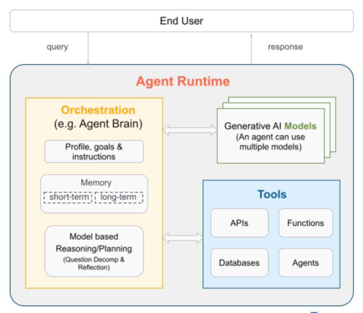Click the 'Agent Runtime' title

pos(183,81)
